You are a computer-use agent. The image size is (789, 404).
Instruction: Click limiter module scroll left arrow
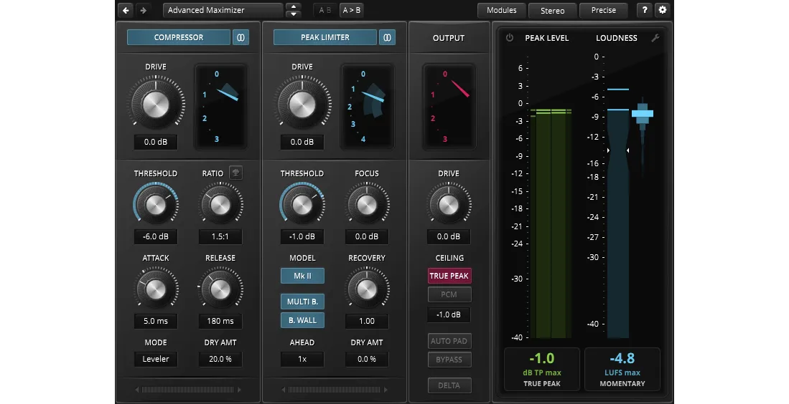point(284,390)
